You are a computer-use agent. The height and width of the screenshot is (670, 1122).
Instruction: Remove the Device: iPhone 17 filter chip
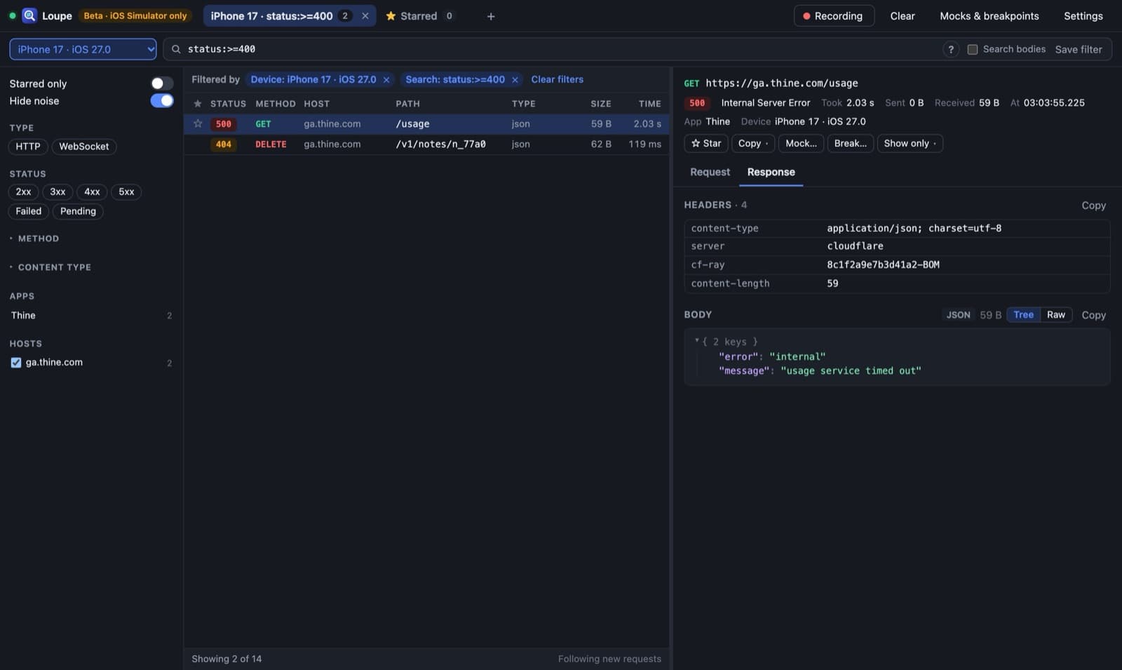[386, 80]
